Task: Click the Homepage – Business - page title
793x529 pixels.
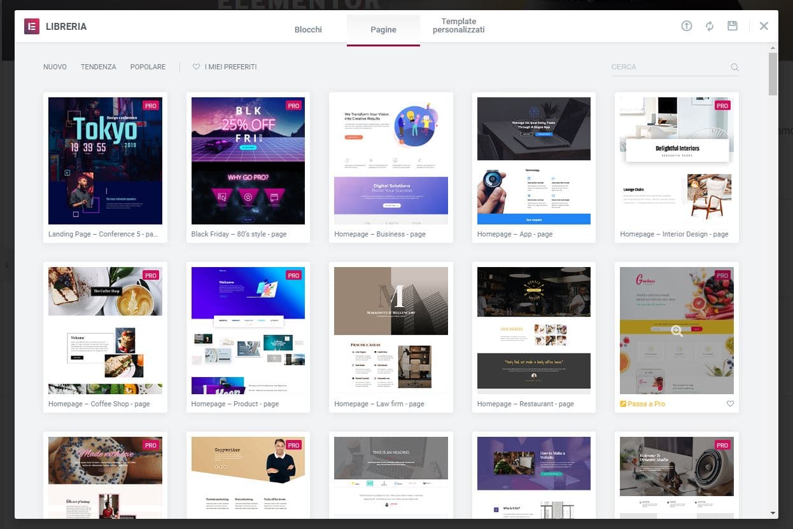Action: pos(380,234)
